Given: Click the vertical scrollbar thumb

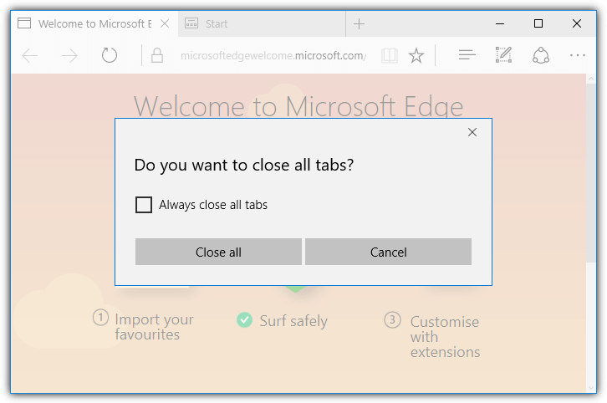Looking at the screenshot, I should point(591,173).
